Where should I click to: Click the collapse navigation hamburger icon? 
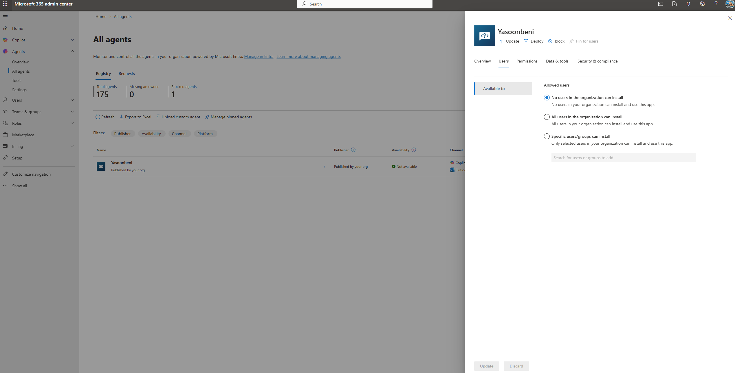(x=5, y=16)
